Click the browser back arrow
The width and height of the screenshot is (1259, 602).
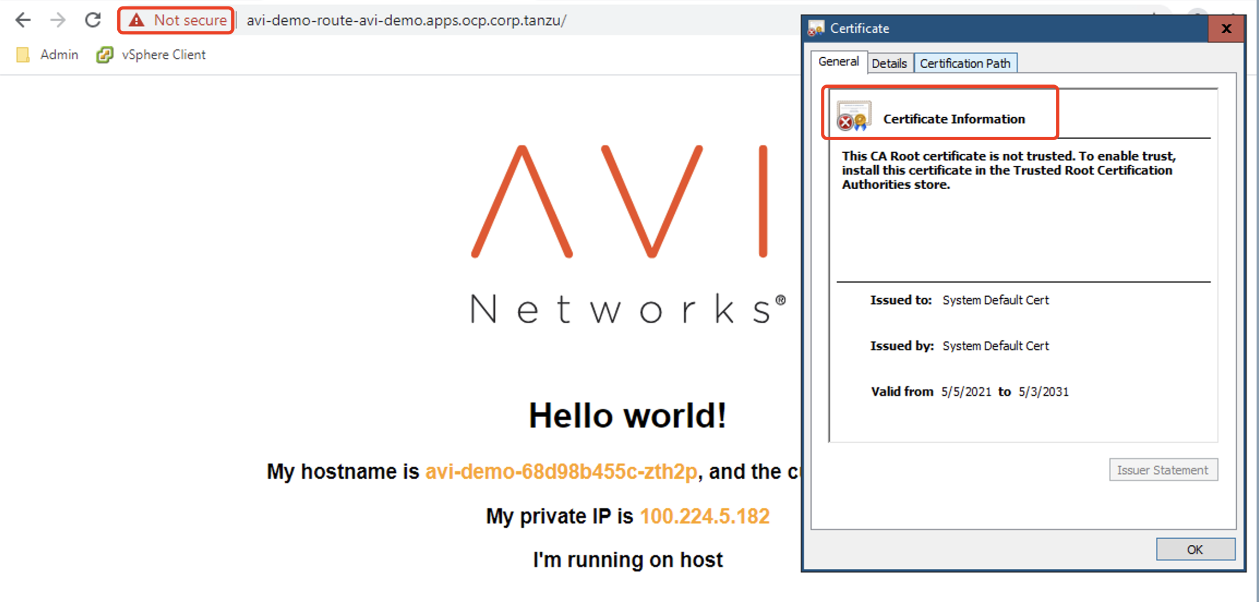pyautogui.click(x=23, y=20)
